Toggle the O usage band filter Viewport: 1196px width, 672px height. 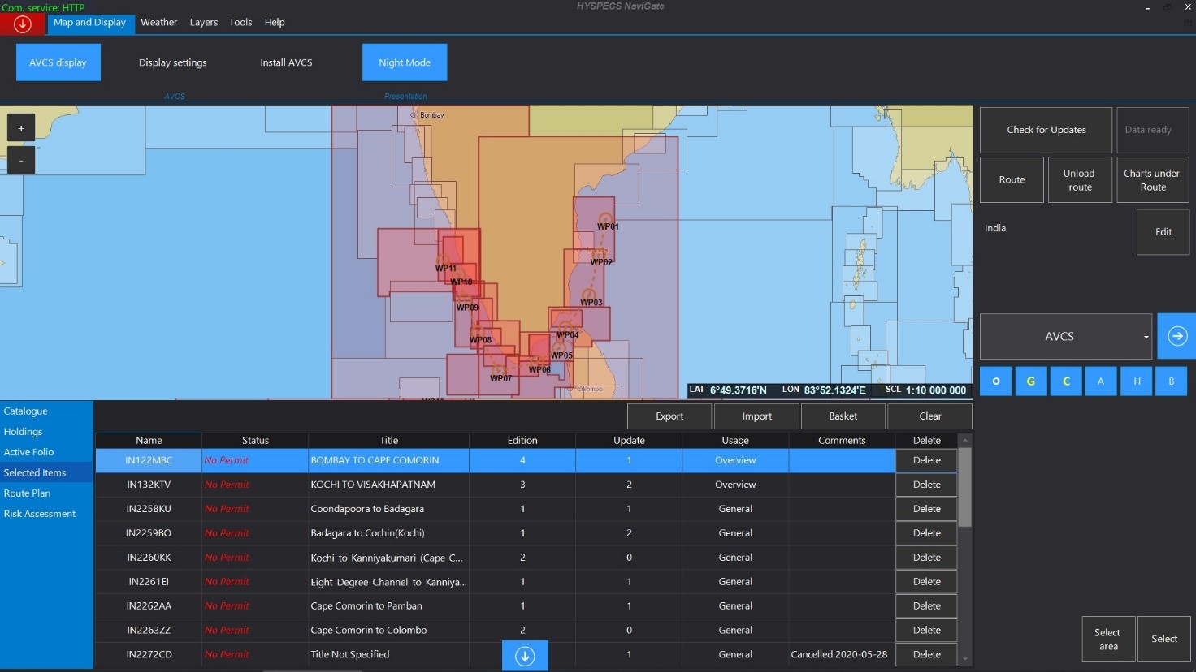995,381
